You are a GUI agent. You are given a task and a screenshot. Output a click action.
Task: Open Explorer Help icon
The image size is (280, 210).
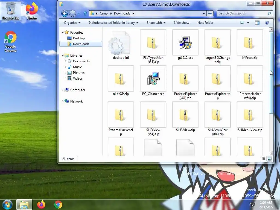pos(267,23)
